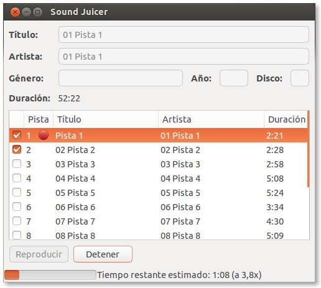This screenshot has width=321, height=288.
Task: Click the extraction progress bar
Action: pyautogui.click(x=50, y=275)
